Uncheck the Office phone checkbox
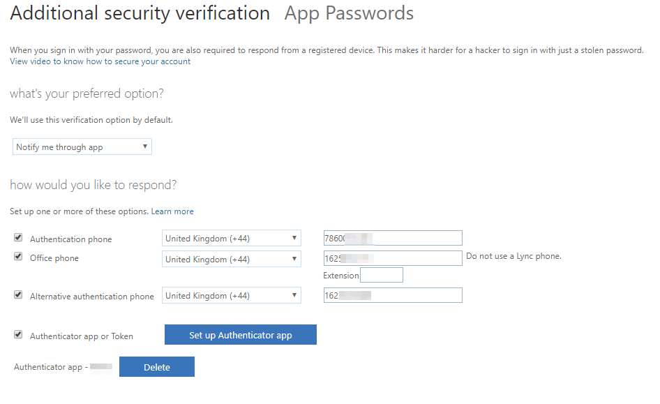Image resolution: width=660 pixels, height=404 pixels. [18, 257]
